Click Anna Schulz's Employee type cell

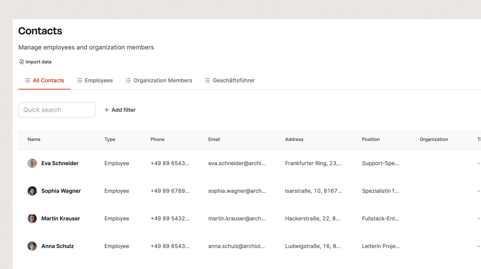tap(117, 246)
